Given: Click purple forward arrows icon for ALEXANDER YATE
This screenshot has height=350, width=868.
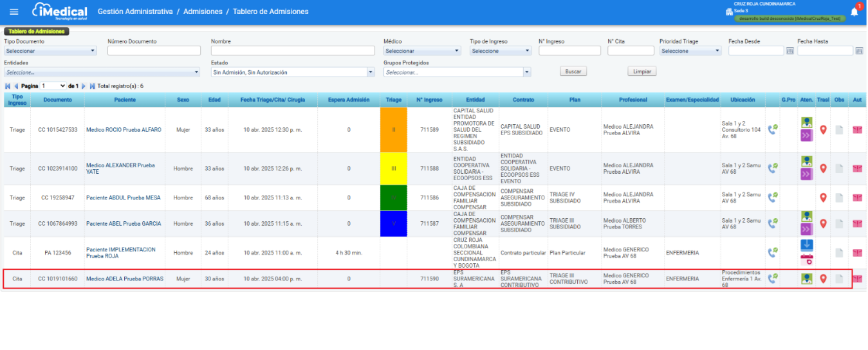Looking at the screenshot, I should coord(806,174).
